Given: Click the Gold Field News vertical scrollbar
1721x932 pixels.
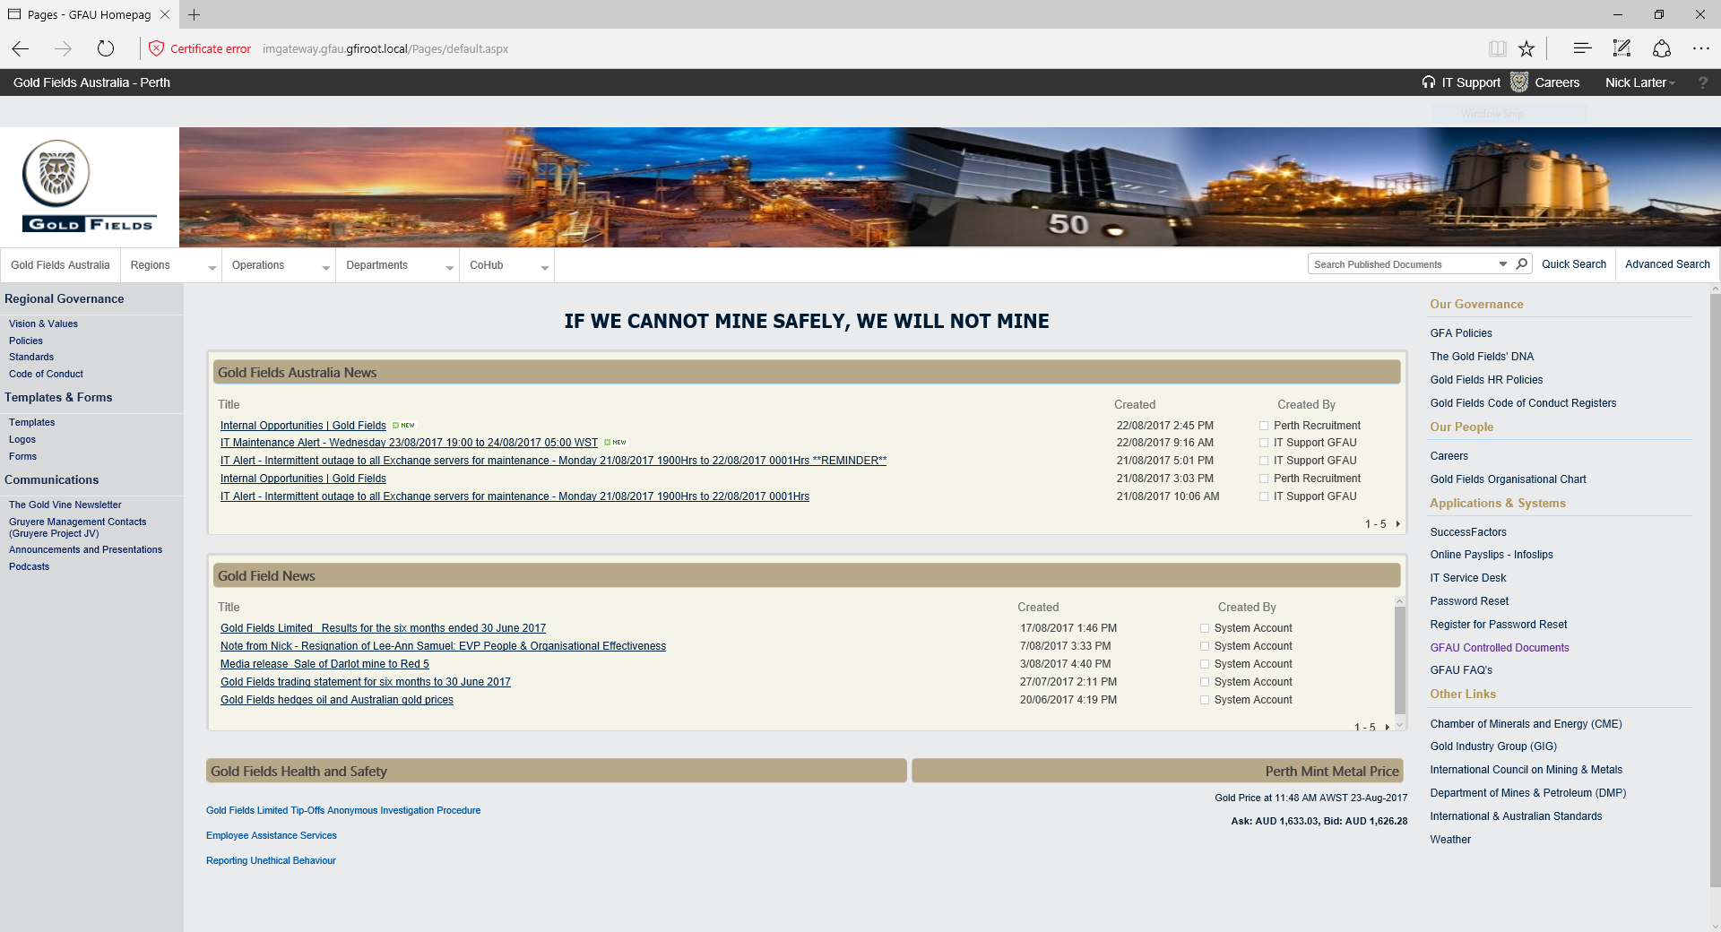Looking at the screenshot, I should tap(1399, 660).
